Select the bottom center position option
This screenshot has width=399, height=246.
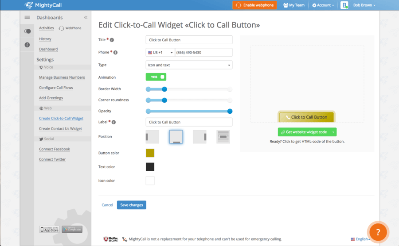176,137
